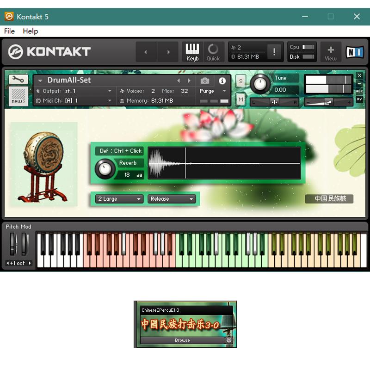Screen dimensions: 370x370
Task: Open the File menu
Action: (8, 31)
